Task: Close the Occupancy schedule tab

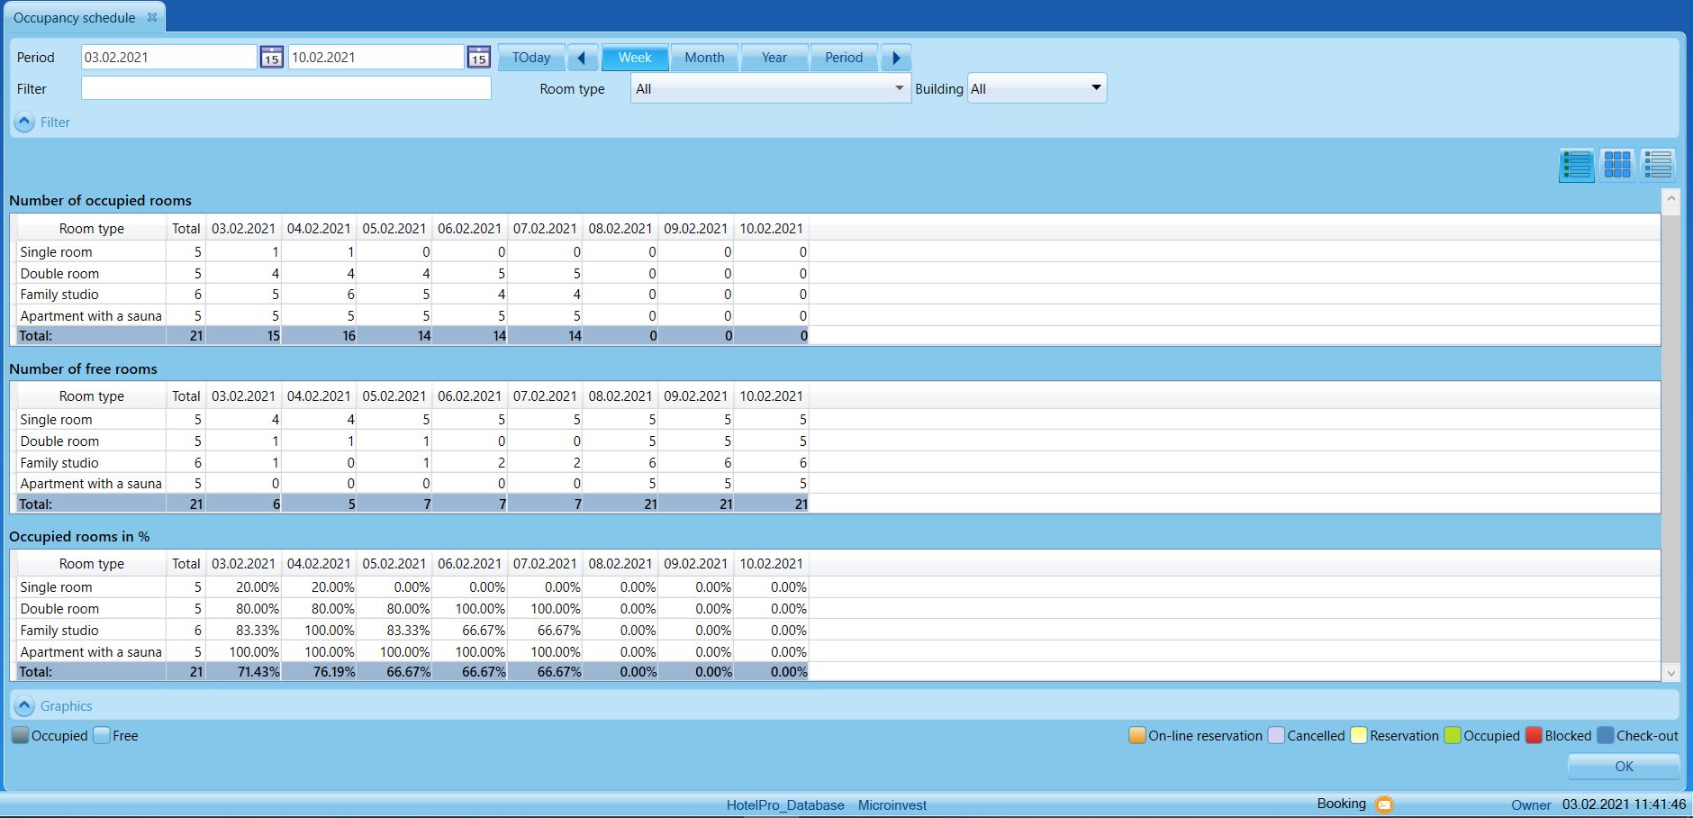Action: tap(152, 17)
